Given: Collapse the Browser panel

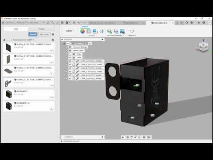Looking at the screenshot, I should coord(62,40).
